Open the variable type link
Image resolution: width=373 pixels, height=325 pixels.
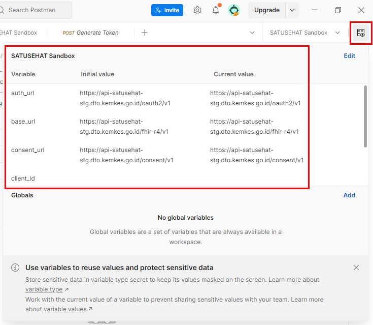pyautogui.click(x=44, y=289)
